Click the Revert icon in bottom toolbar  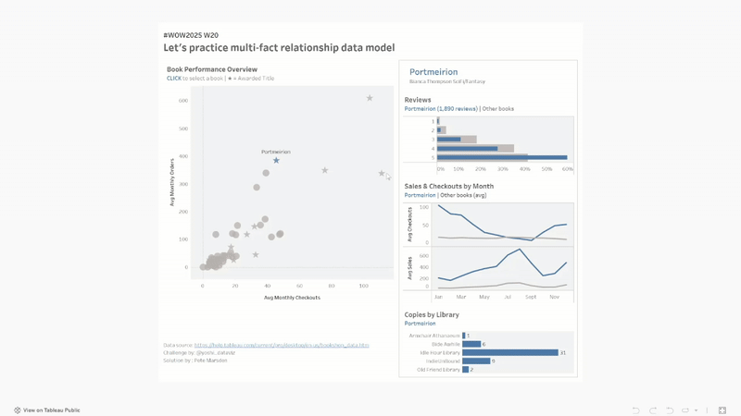pos(669,410)
